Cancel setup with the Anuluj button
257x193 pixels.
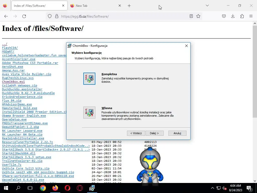coord(177,133)
